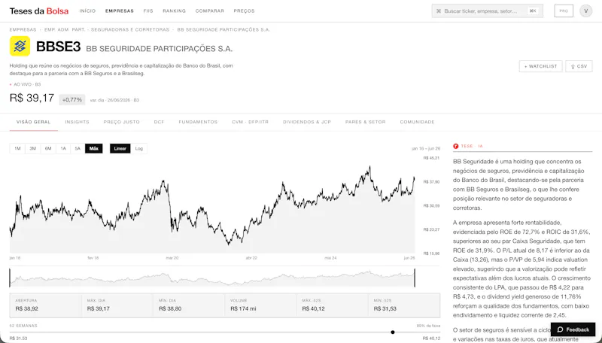Open EMPRESAS navigation item
The width and height of the screenshot is (602, 343).
click(x=120, y=11)
